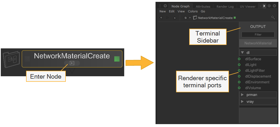Click the search magnifier icon in Node Graph
Image resolution: width=280 pixels, height=127 pixels.
tap(273, 18)
